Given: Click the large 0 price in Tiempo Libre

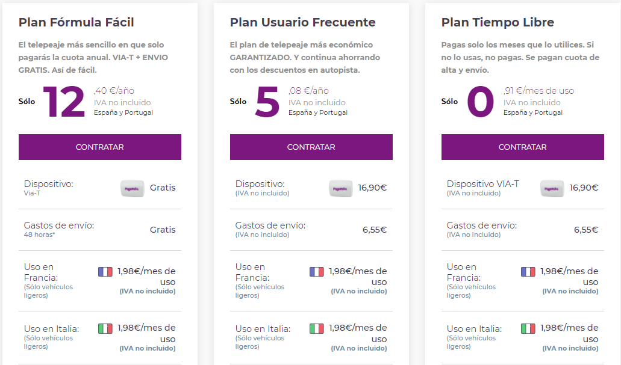Looking at the screenshot, I should tap(481, 102).
